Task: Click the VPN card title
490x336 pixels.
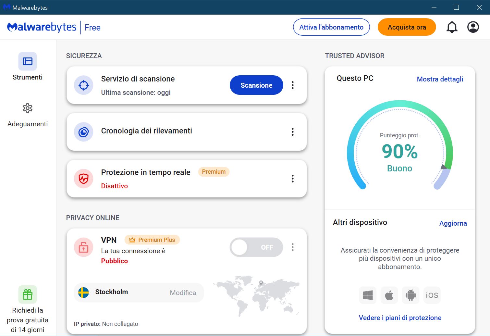Action: [109, 240]
